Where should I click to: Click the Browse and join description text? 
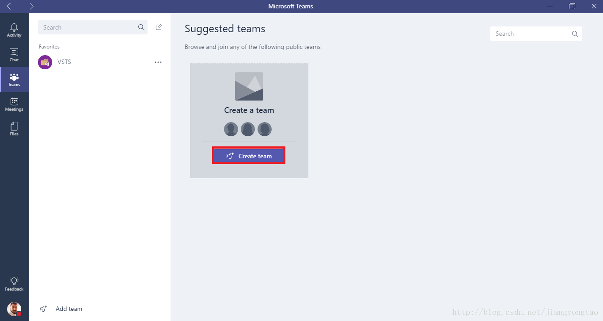pyautogui.click(x=253, y=47)
